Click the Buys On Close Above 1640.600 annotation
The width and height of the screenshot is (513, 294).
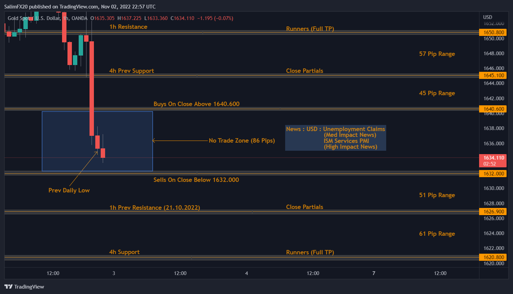(x=196, y=104)
